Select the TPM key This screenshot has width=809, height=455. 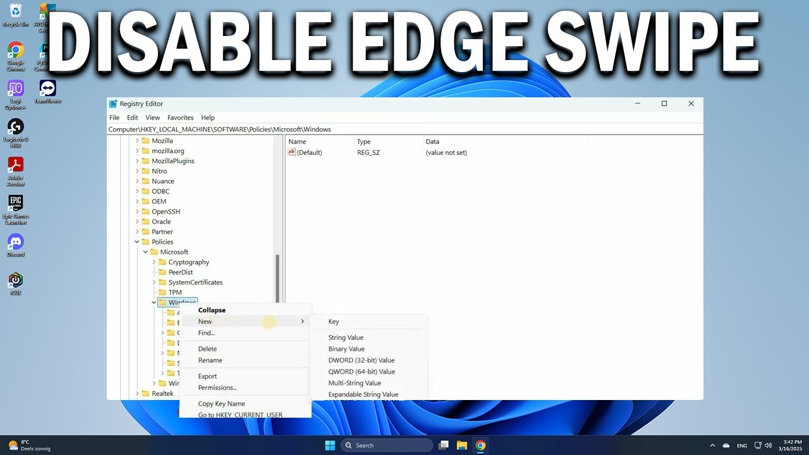(175, 293)
